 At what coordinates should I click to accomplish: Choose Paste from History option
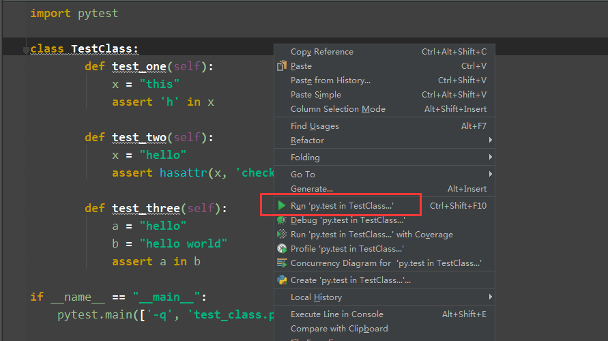click(x=330, y=80)
